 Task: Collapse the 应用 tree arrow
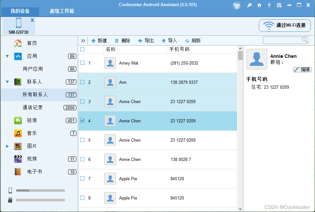tap(7, 56)
